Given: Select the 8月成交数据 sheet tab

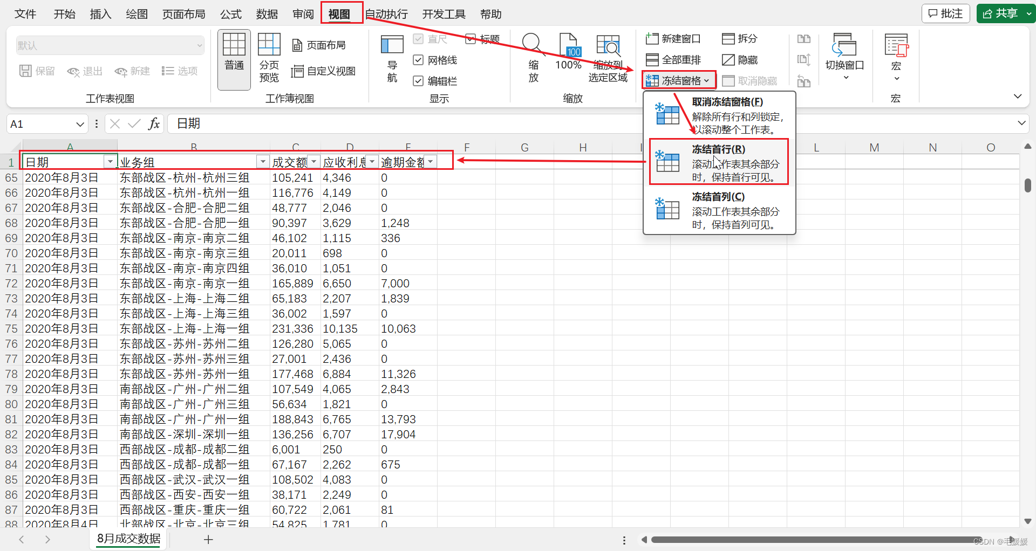Looking at the screenshot, I should click(x=129, y=539).
